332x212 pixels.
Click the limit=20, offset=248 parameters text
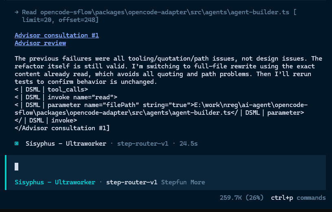click(x=60, y=20)
